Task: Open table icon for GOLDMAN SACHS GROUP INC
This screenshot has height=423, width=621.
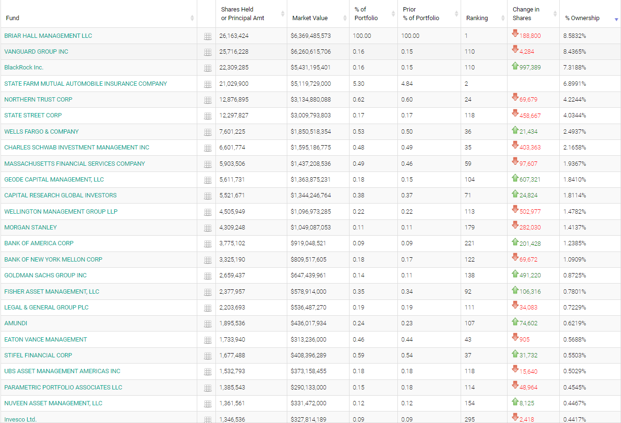Action: (x=207, y=276)
